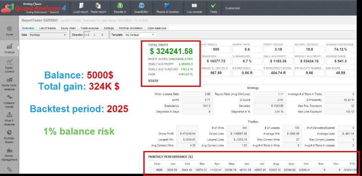Click the Return / DD ratio value 19.8
362x176 pixels.
coord(310,49)
